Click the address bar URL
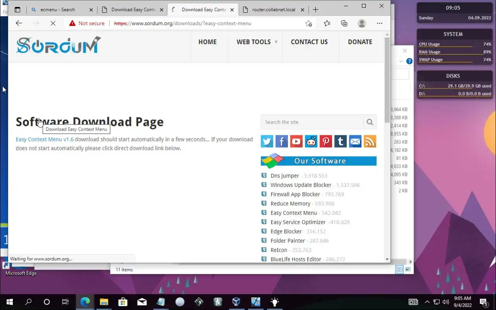 coord(183,23)
